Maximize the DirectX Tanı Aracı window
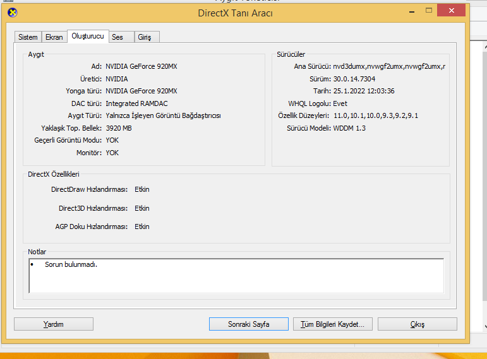 pos(430,11)
